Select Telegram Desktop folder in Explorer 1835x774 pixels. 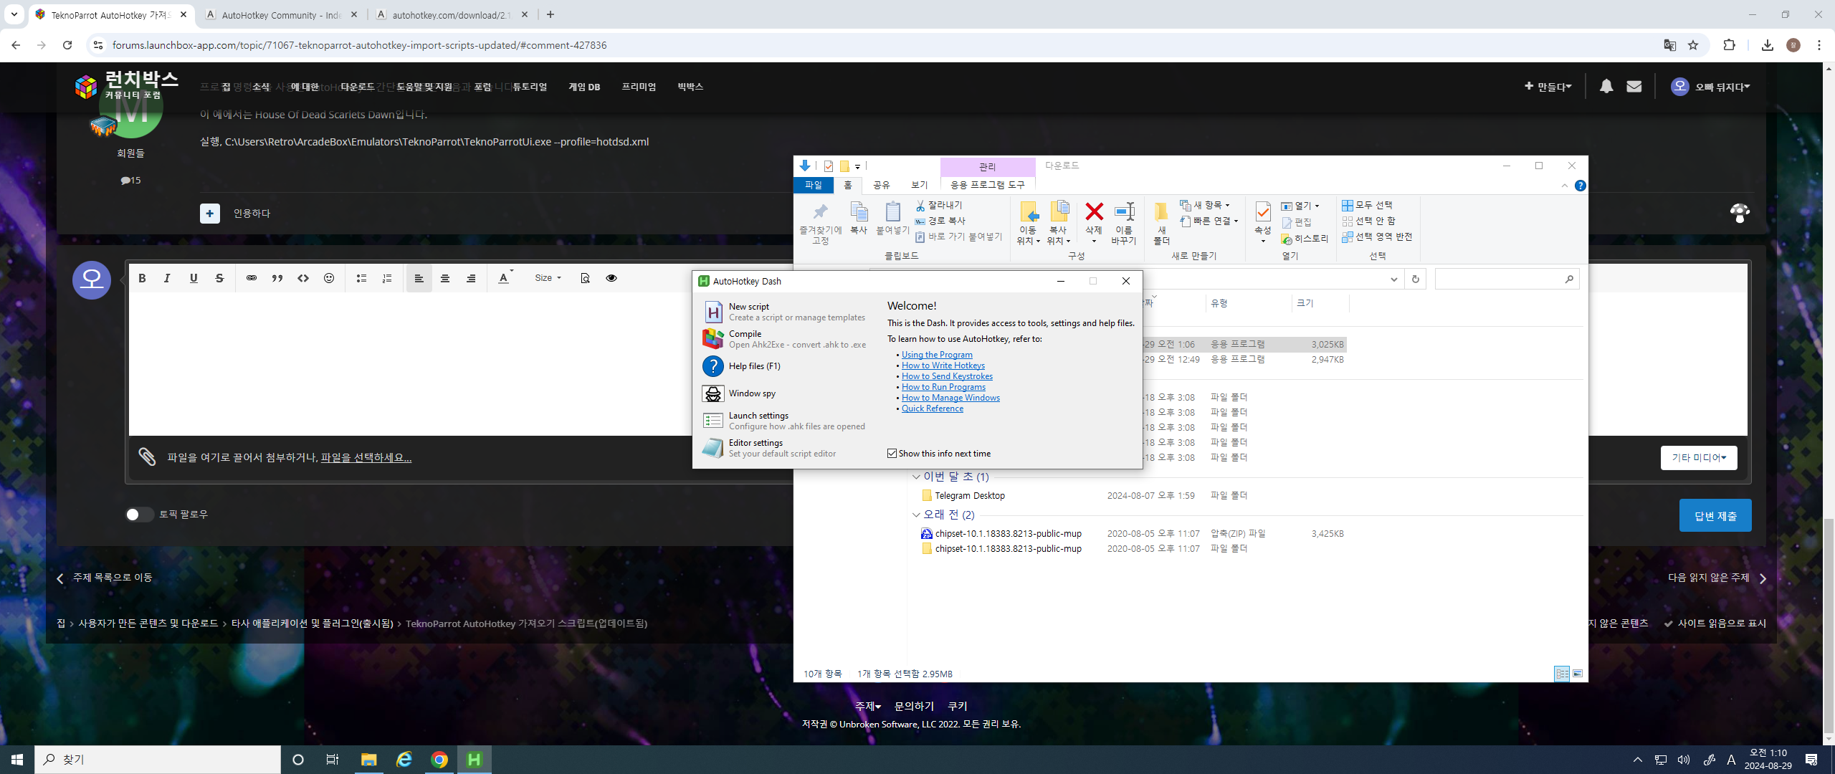point(969,496)
